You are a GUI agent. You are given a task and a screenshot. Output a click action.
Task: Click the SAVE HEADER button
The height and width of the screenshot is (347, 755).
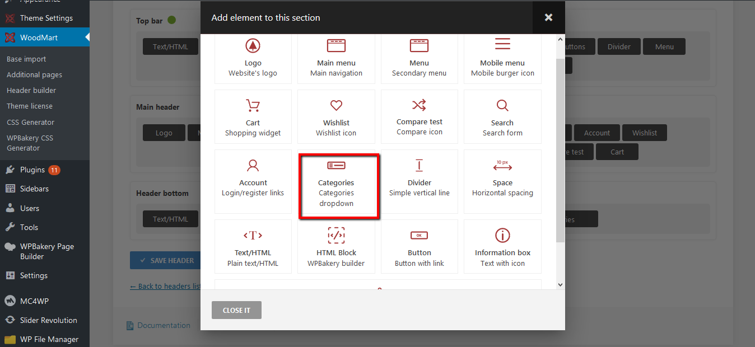pyautogui.click(x=165, y=260)
